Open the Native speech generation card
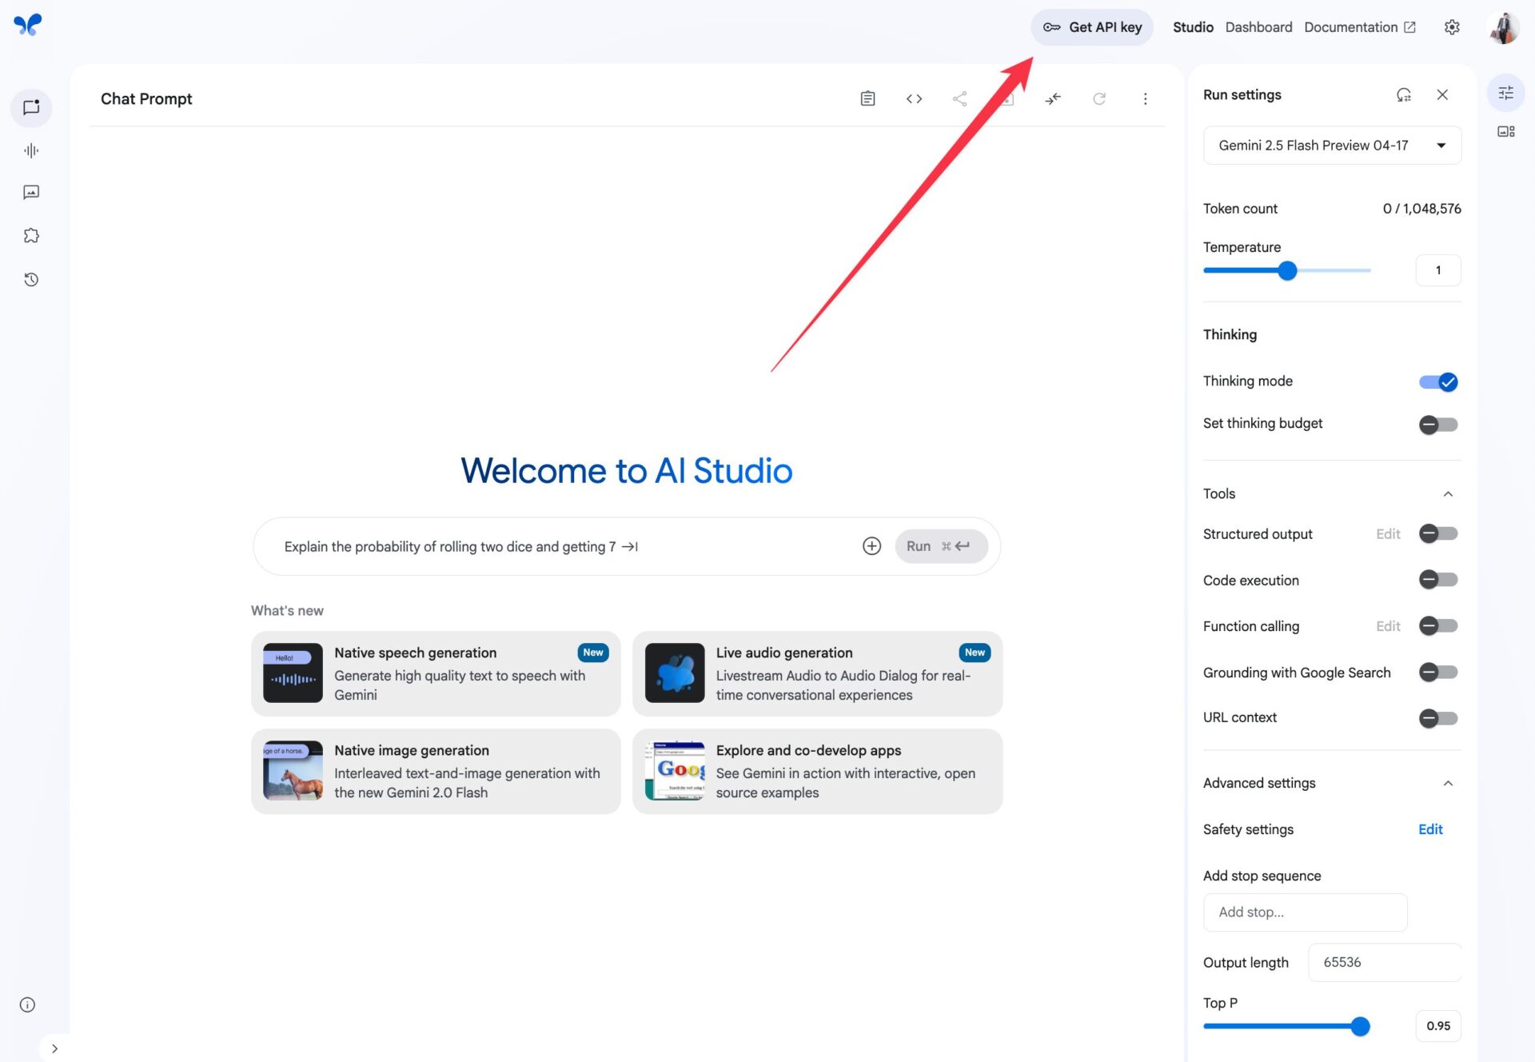This screenshot has width=1535, height=1062. point(436,673)
